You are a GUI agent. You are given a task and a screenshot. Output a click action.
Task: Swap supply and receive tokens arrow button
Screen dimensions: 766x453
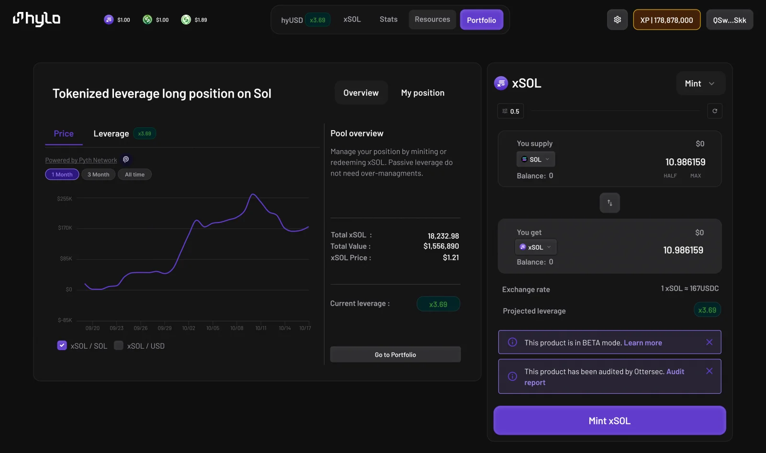609,203
